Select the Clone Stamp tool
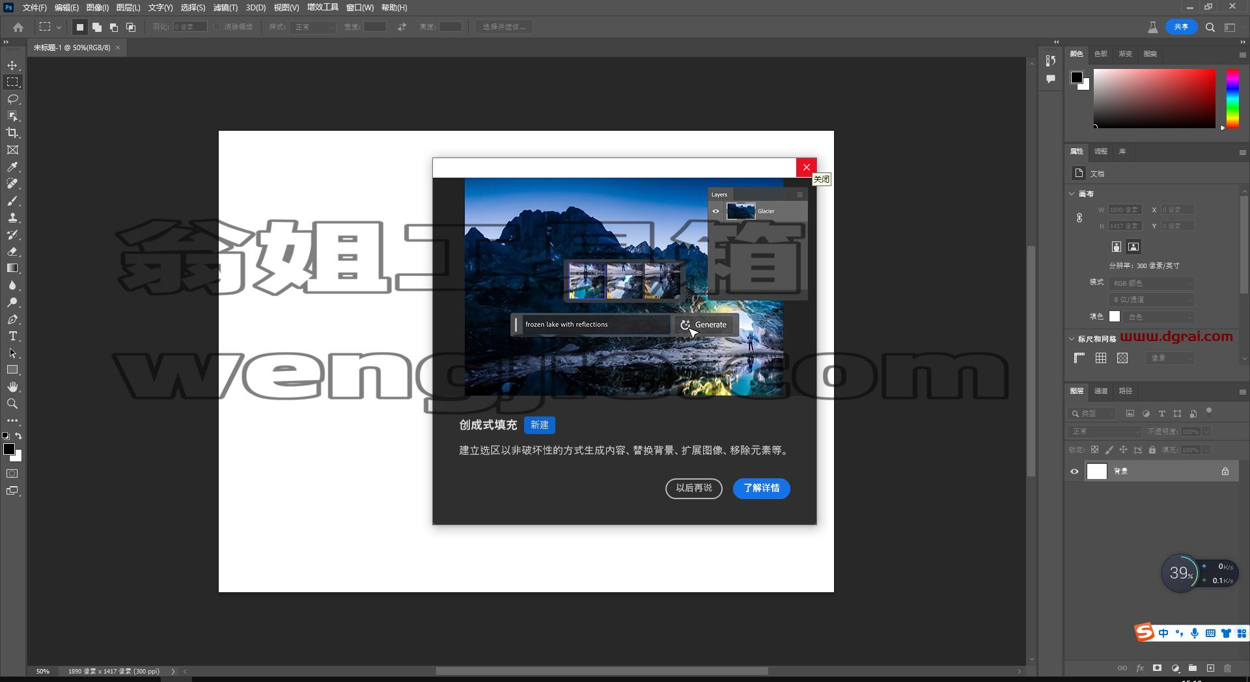The image size is (1250, 682). tap(12, 217)
